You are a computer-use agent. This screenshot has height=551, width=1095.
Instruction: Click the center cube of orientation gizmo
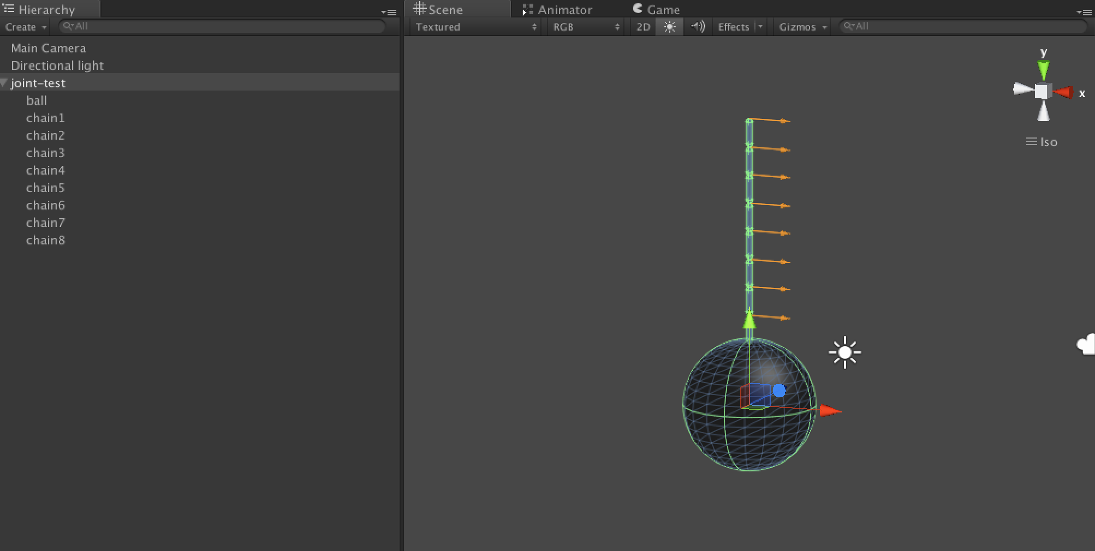[x=1042, y=92]
